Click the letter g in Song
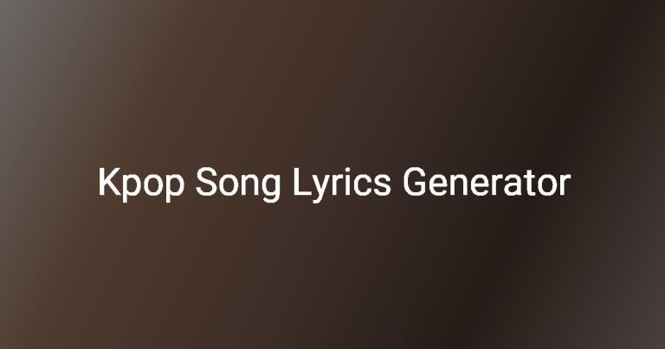The image size is (665, 349). [x=270, y=189]
